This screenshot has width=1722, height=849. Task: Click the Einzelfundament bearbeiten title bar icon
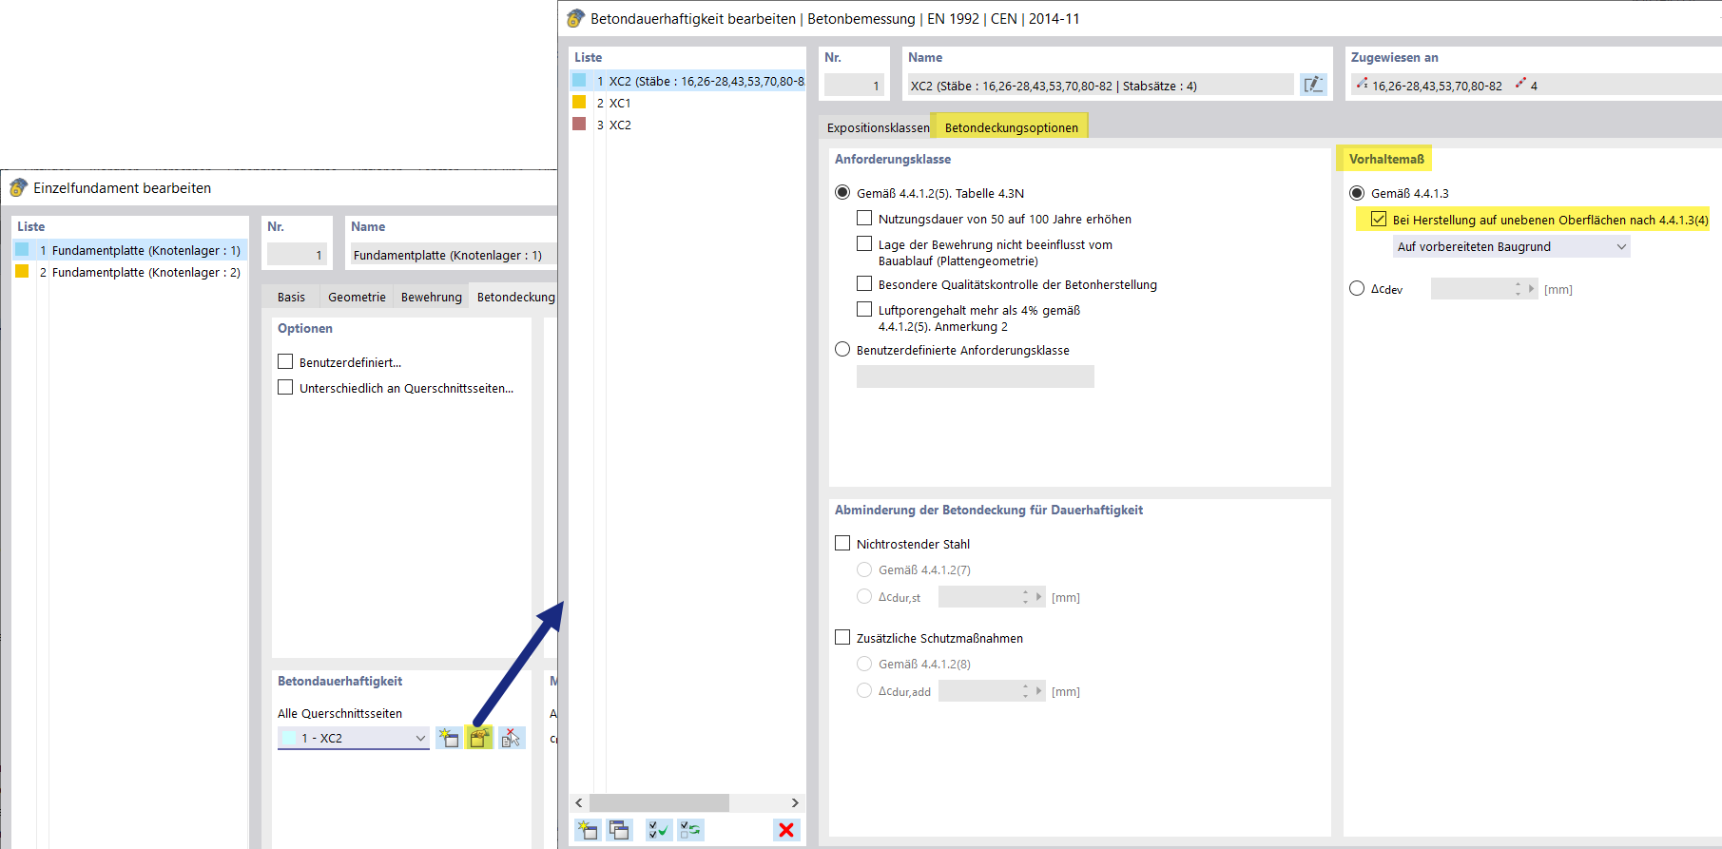point(18,187)
